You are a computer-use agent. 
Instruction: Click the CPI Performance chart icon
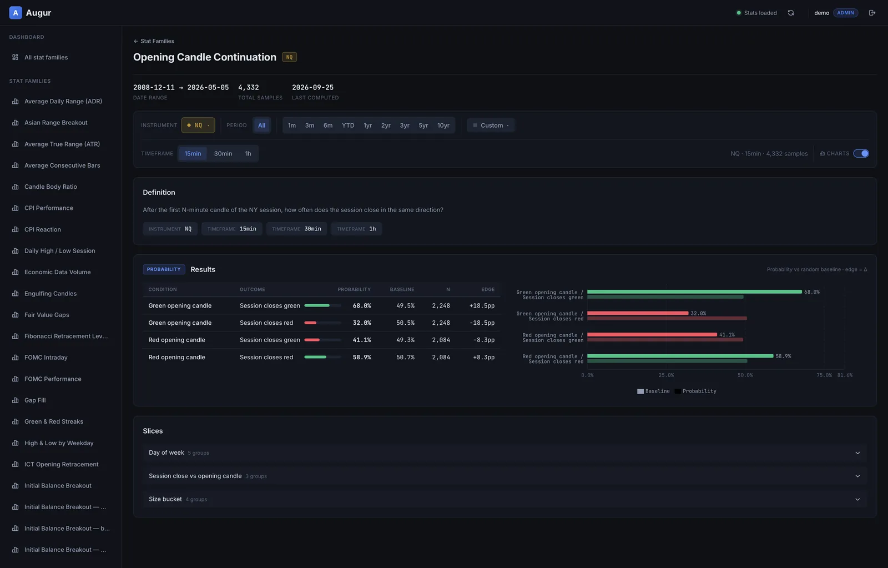(x=16, y=208)
